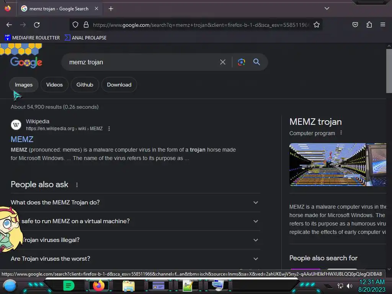The height and width of the screenshot is (294, 392).
Task: Open the Firefox extensions menu
Action: pyautogui.click(x=369, y=24)
